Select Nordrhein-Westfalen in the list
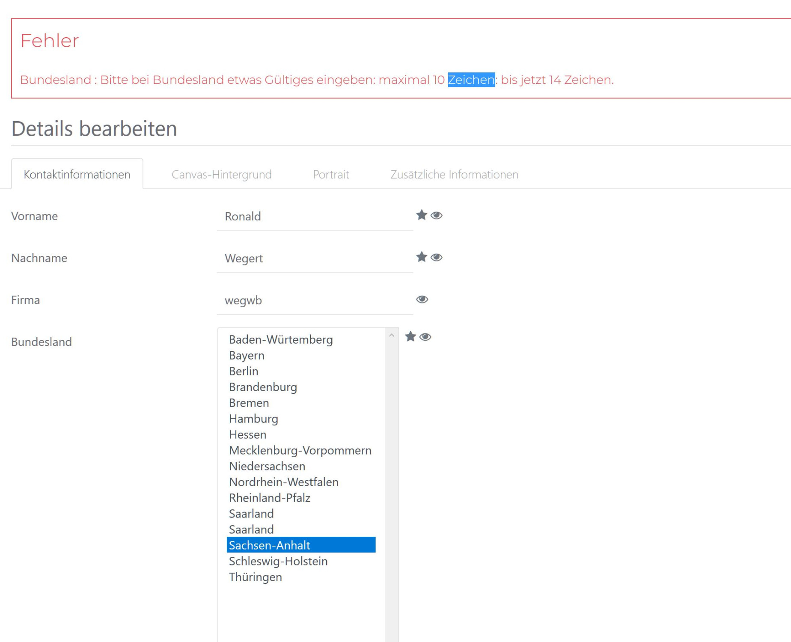Screen dimensions: 791x642 tap(301, 482)
